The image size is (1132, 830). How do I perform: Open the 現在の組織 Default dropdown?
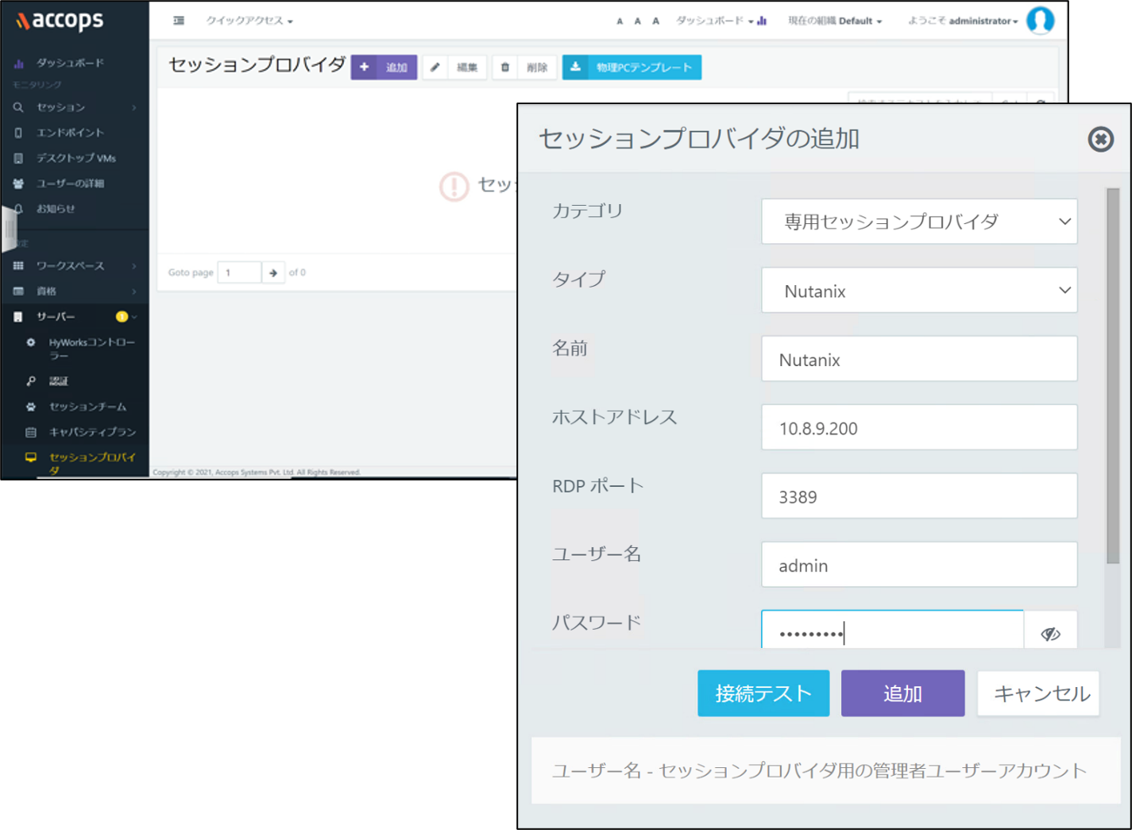click(x=835, y=21)
